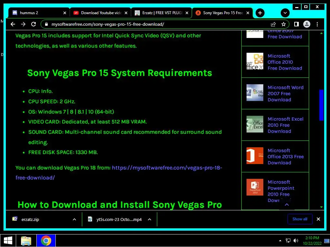Click the text 'FREE DISK SPACE: 1330 MB.'
Screen dimensions: 330x247
pyautogui.click(x=63, y=152)
